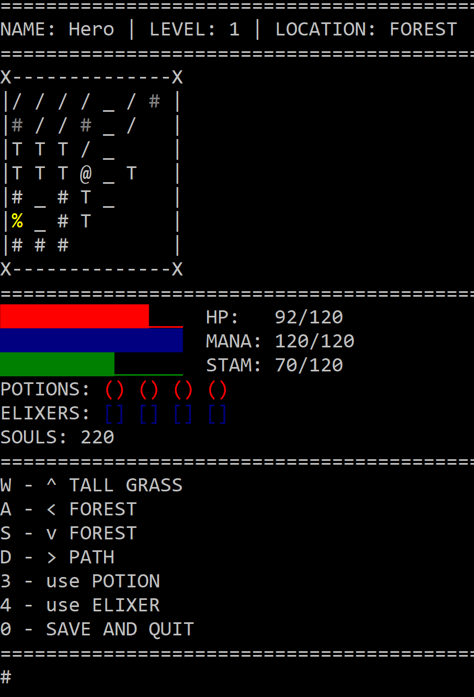Click the NAME: Hero text
474x697 pixels.
57,29
